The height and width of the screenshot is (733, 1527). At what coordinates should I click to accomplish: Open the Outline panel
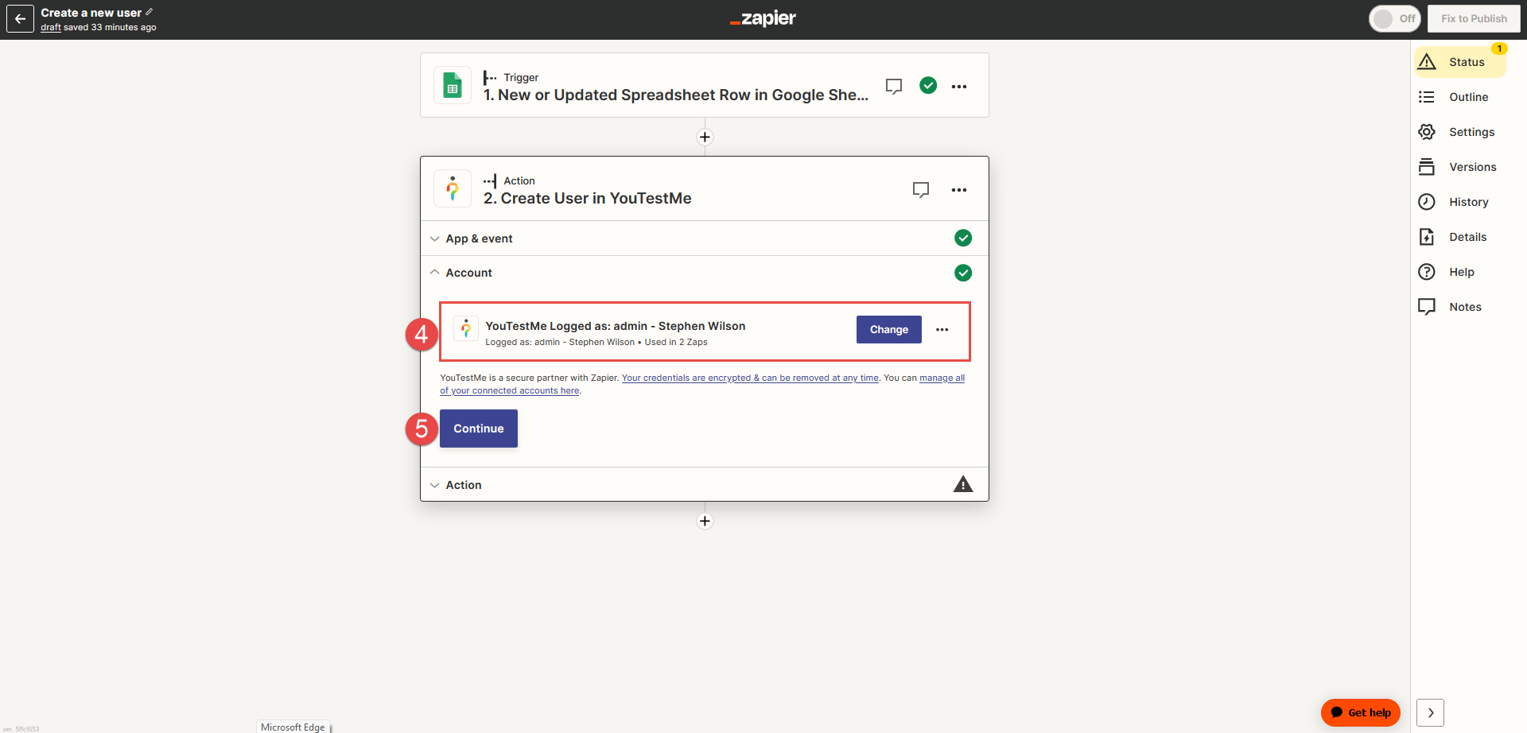pos(1460,97)
